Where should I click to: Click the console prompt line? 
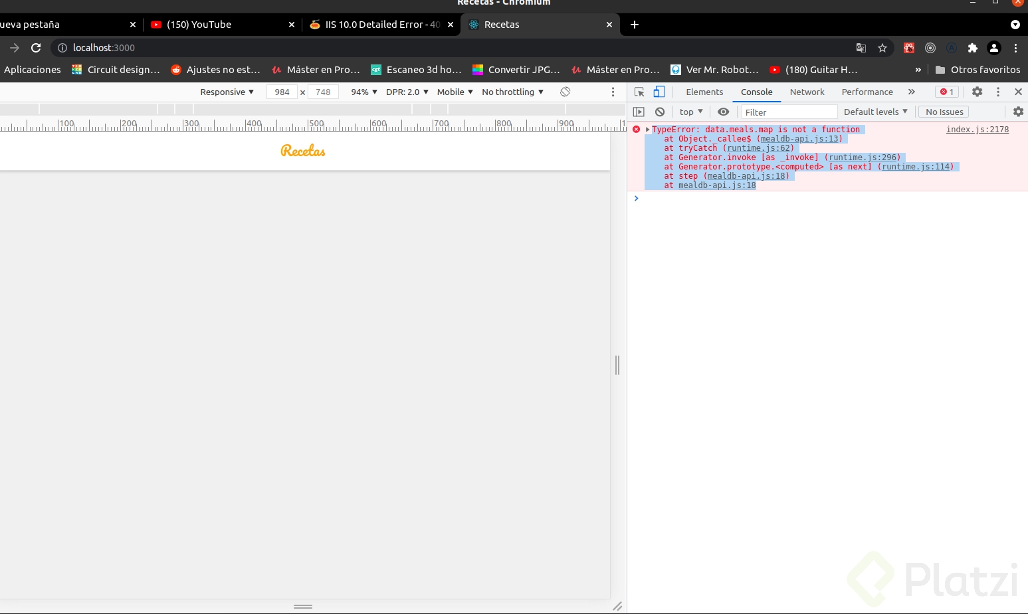tap(827, 199)
